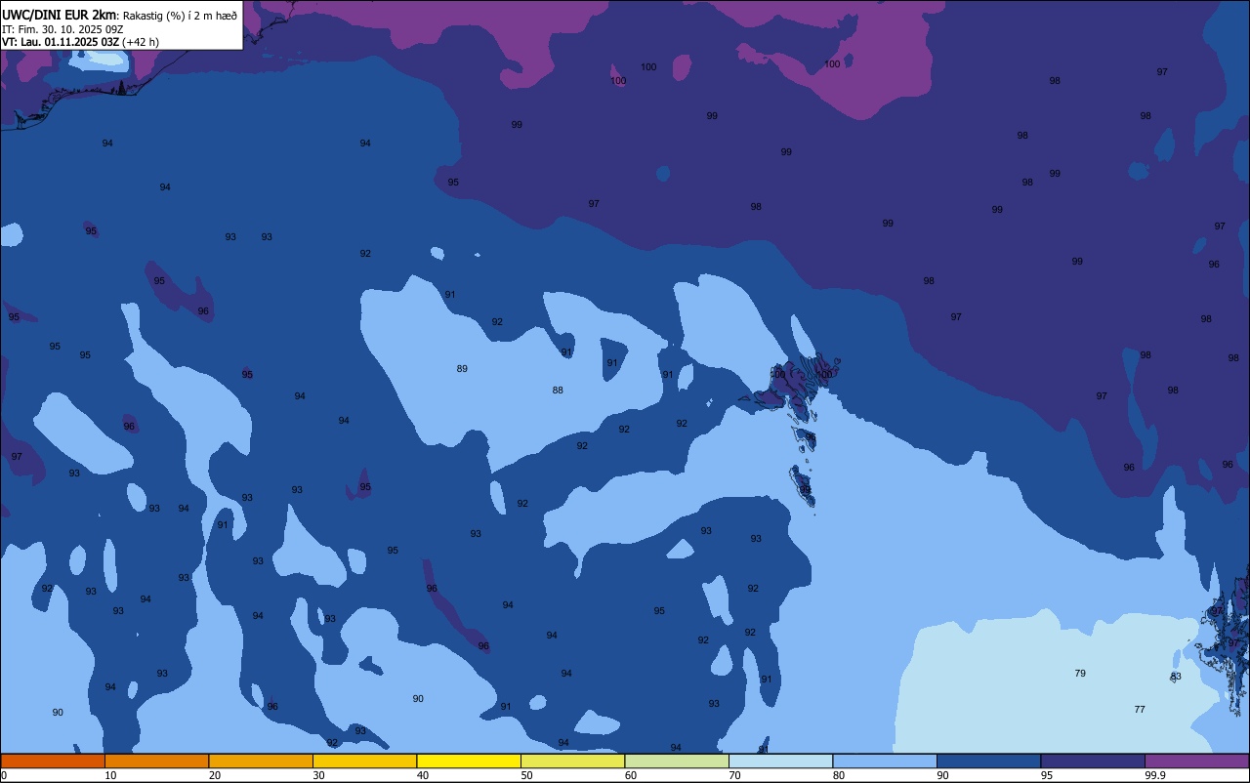Click the legend tick label '10'
The width and height of the screenshot is (1250, 783).
click(x=110, y=775)
